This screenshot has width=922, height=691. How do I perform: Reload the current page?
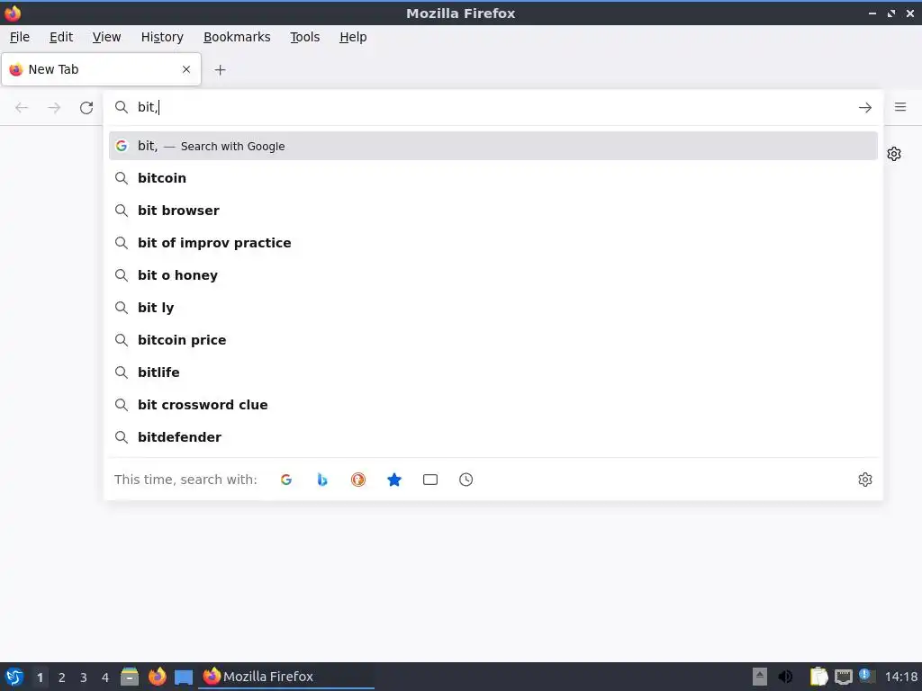86,108
